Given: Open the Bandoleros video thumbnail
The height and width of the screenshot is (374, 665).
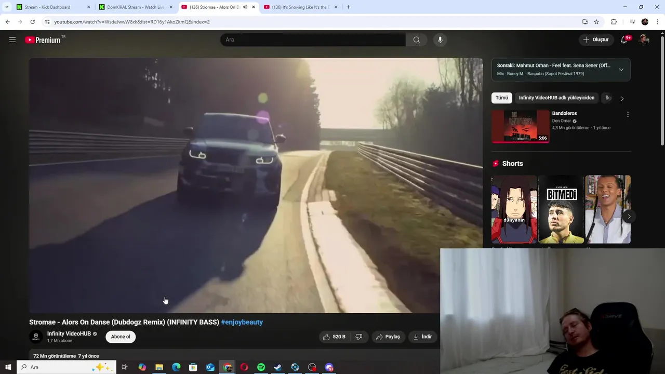Looking at the screenshot, I should (x=521, y=126).
